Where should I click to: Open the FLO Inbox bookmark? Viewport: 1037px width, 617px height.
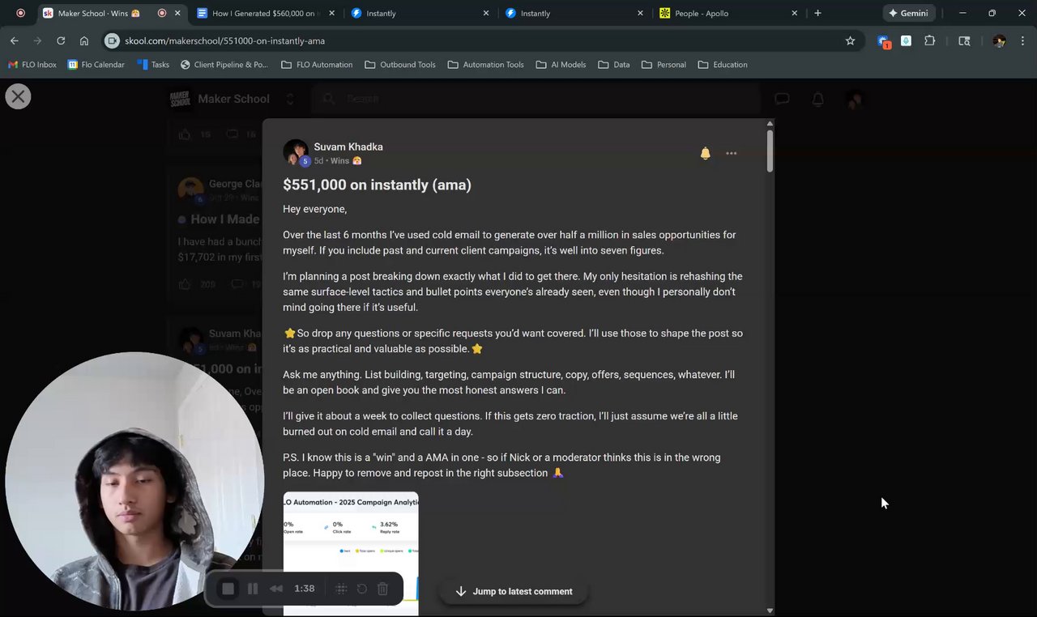pyautogui.click(x=32, y=65)
